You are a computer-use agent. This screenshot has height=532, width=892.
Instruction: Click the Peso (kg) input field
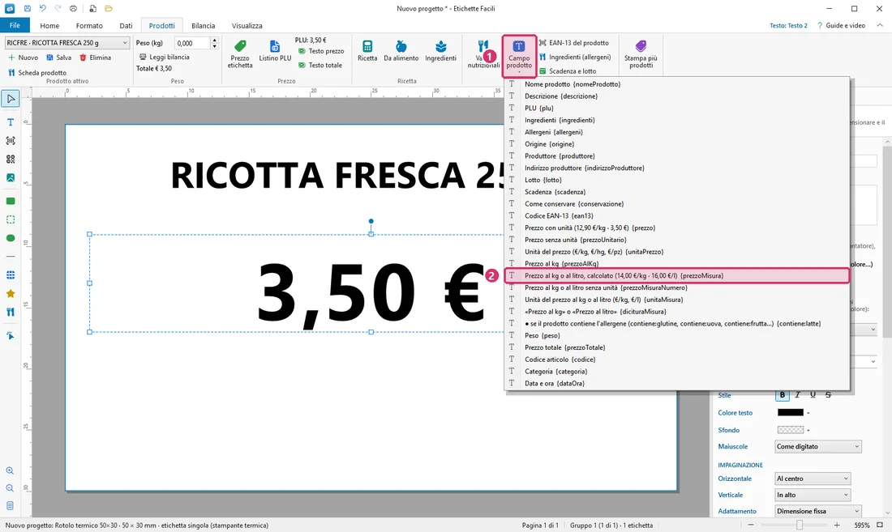coord(192,43)
